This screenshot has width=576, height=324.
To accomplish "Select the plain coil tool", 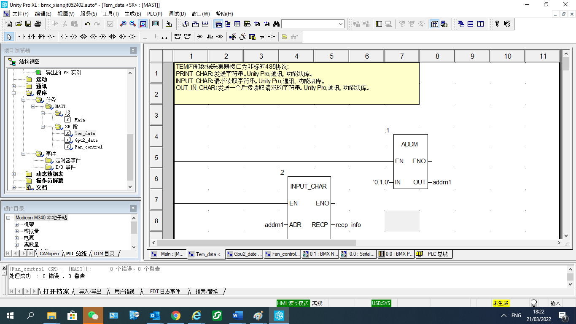I will (x=64, y=37).
